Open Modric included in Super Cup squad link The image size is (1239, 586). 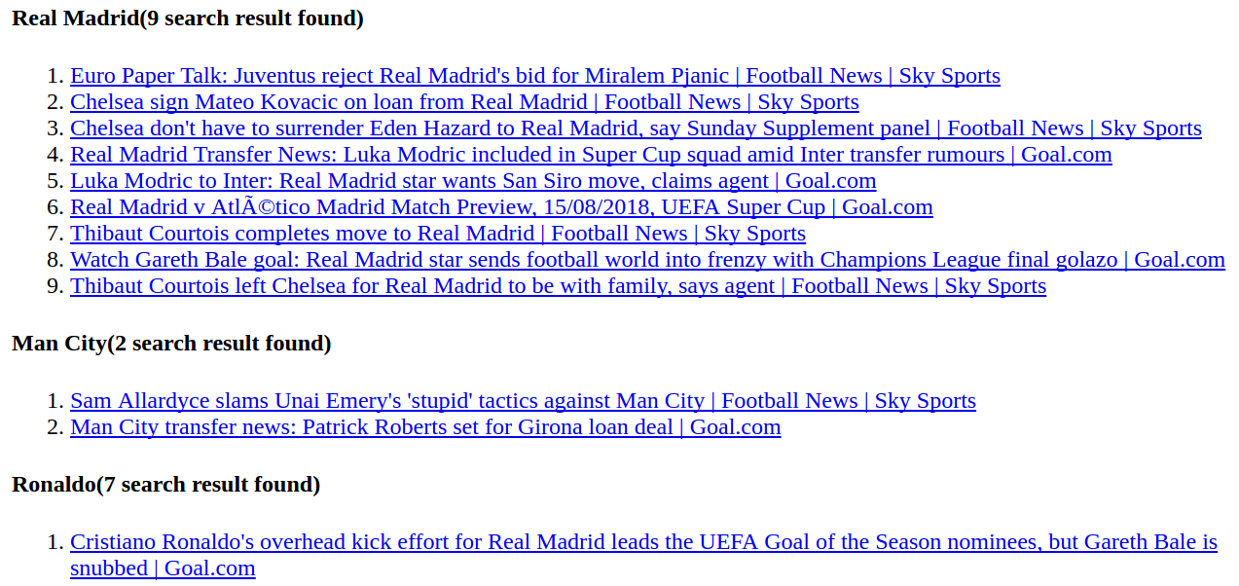[x=591, y=155]
